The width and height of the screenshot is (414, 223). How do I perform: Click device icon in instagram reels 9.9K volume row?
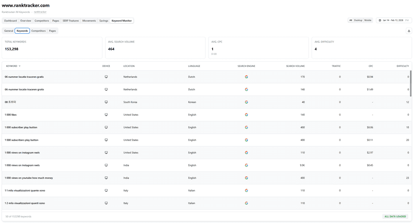point(106,165)
